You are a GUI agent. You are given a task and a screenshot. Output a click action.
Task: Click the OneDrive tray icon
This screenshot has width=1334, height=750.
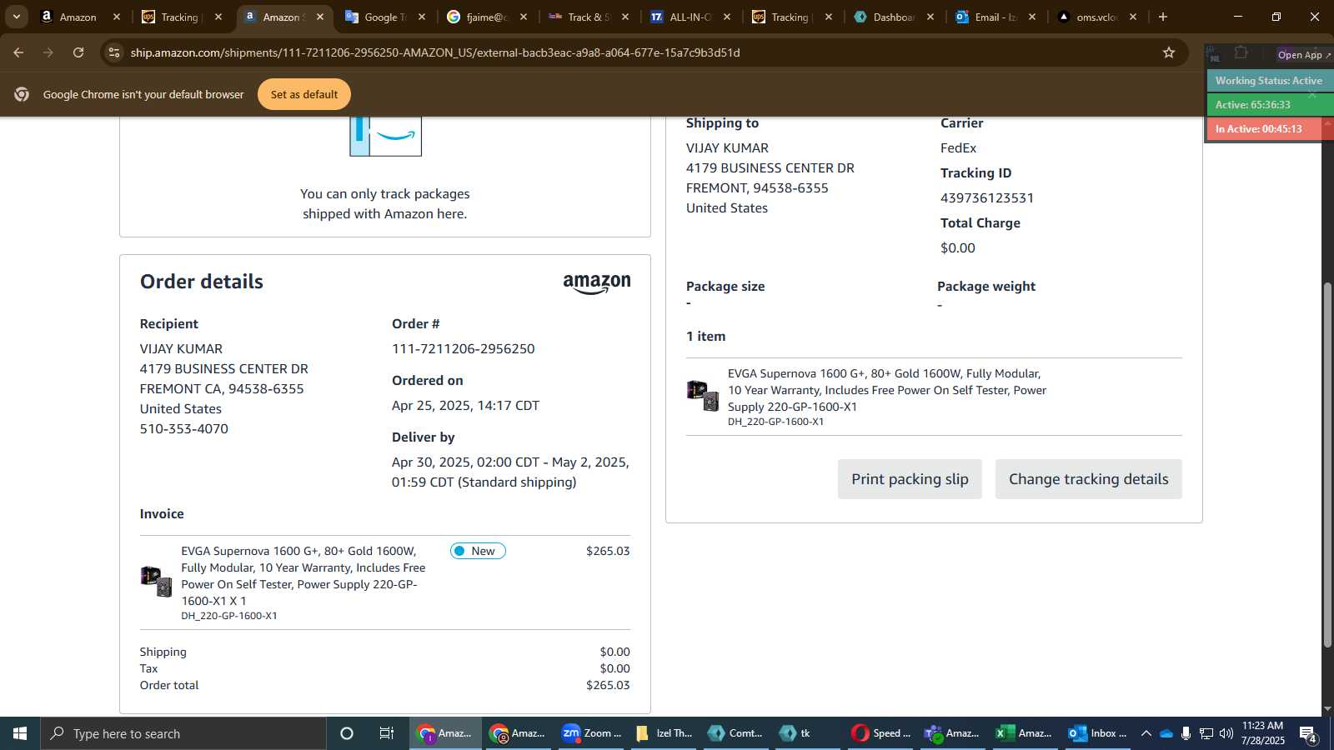pos(1166,733)
